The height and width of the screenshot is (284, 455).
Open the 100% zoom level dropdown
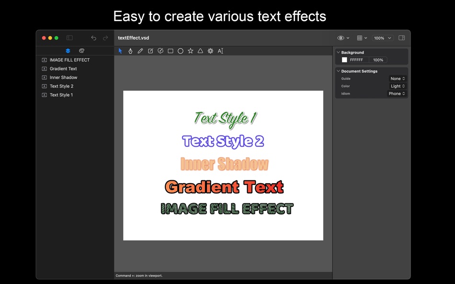383,38
